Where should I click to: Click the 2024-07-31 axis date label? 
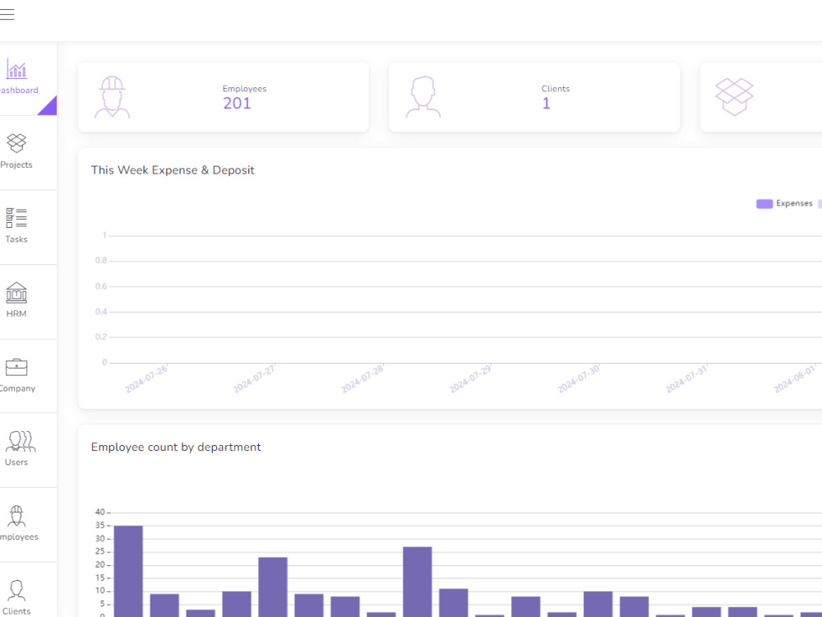tap(687, 378)
